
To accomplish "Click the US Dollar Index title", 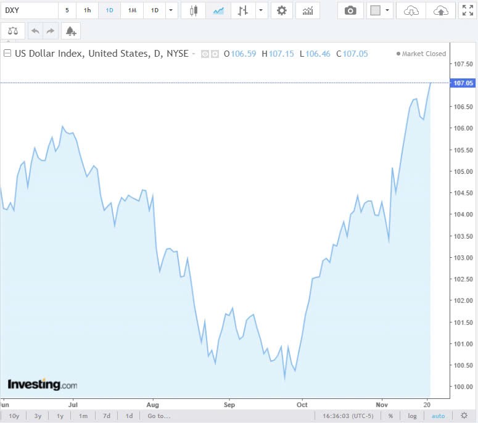I will click(102, 54).
